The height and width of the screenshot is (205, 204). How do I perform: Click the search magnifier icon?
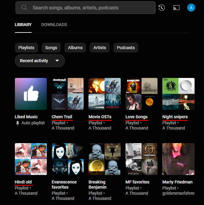pos(24,8)
